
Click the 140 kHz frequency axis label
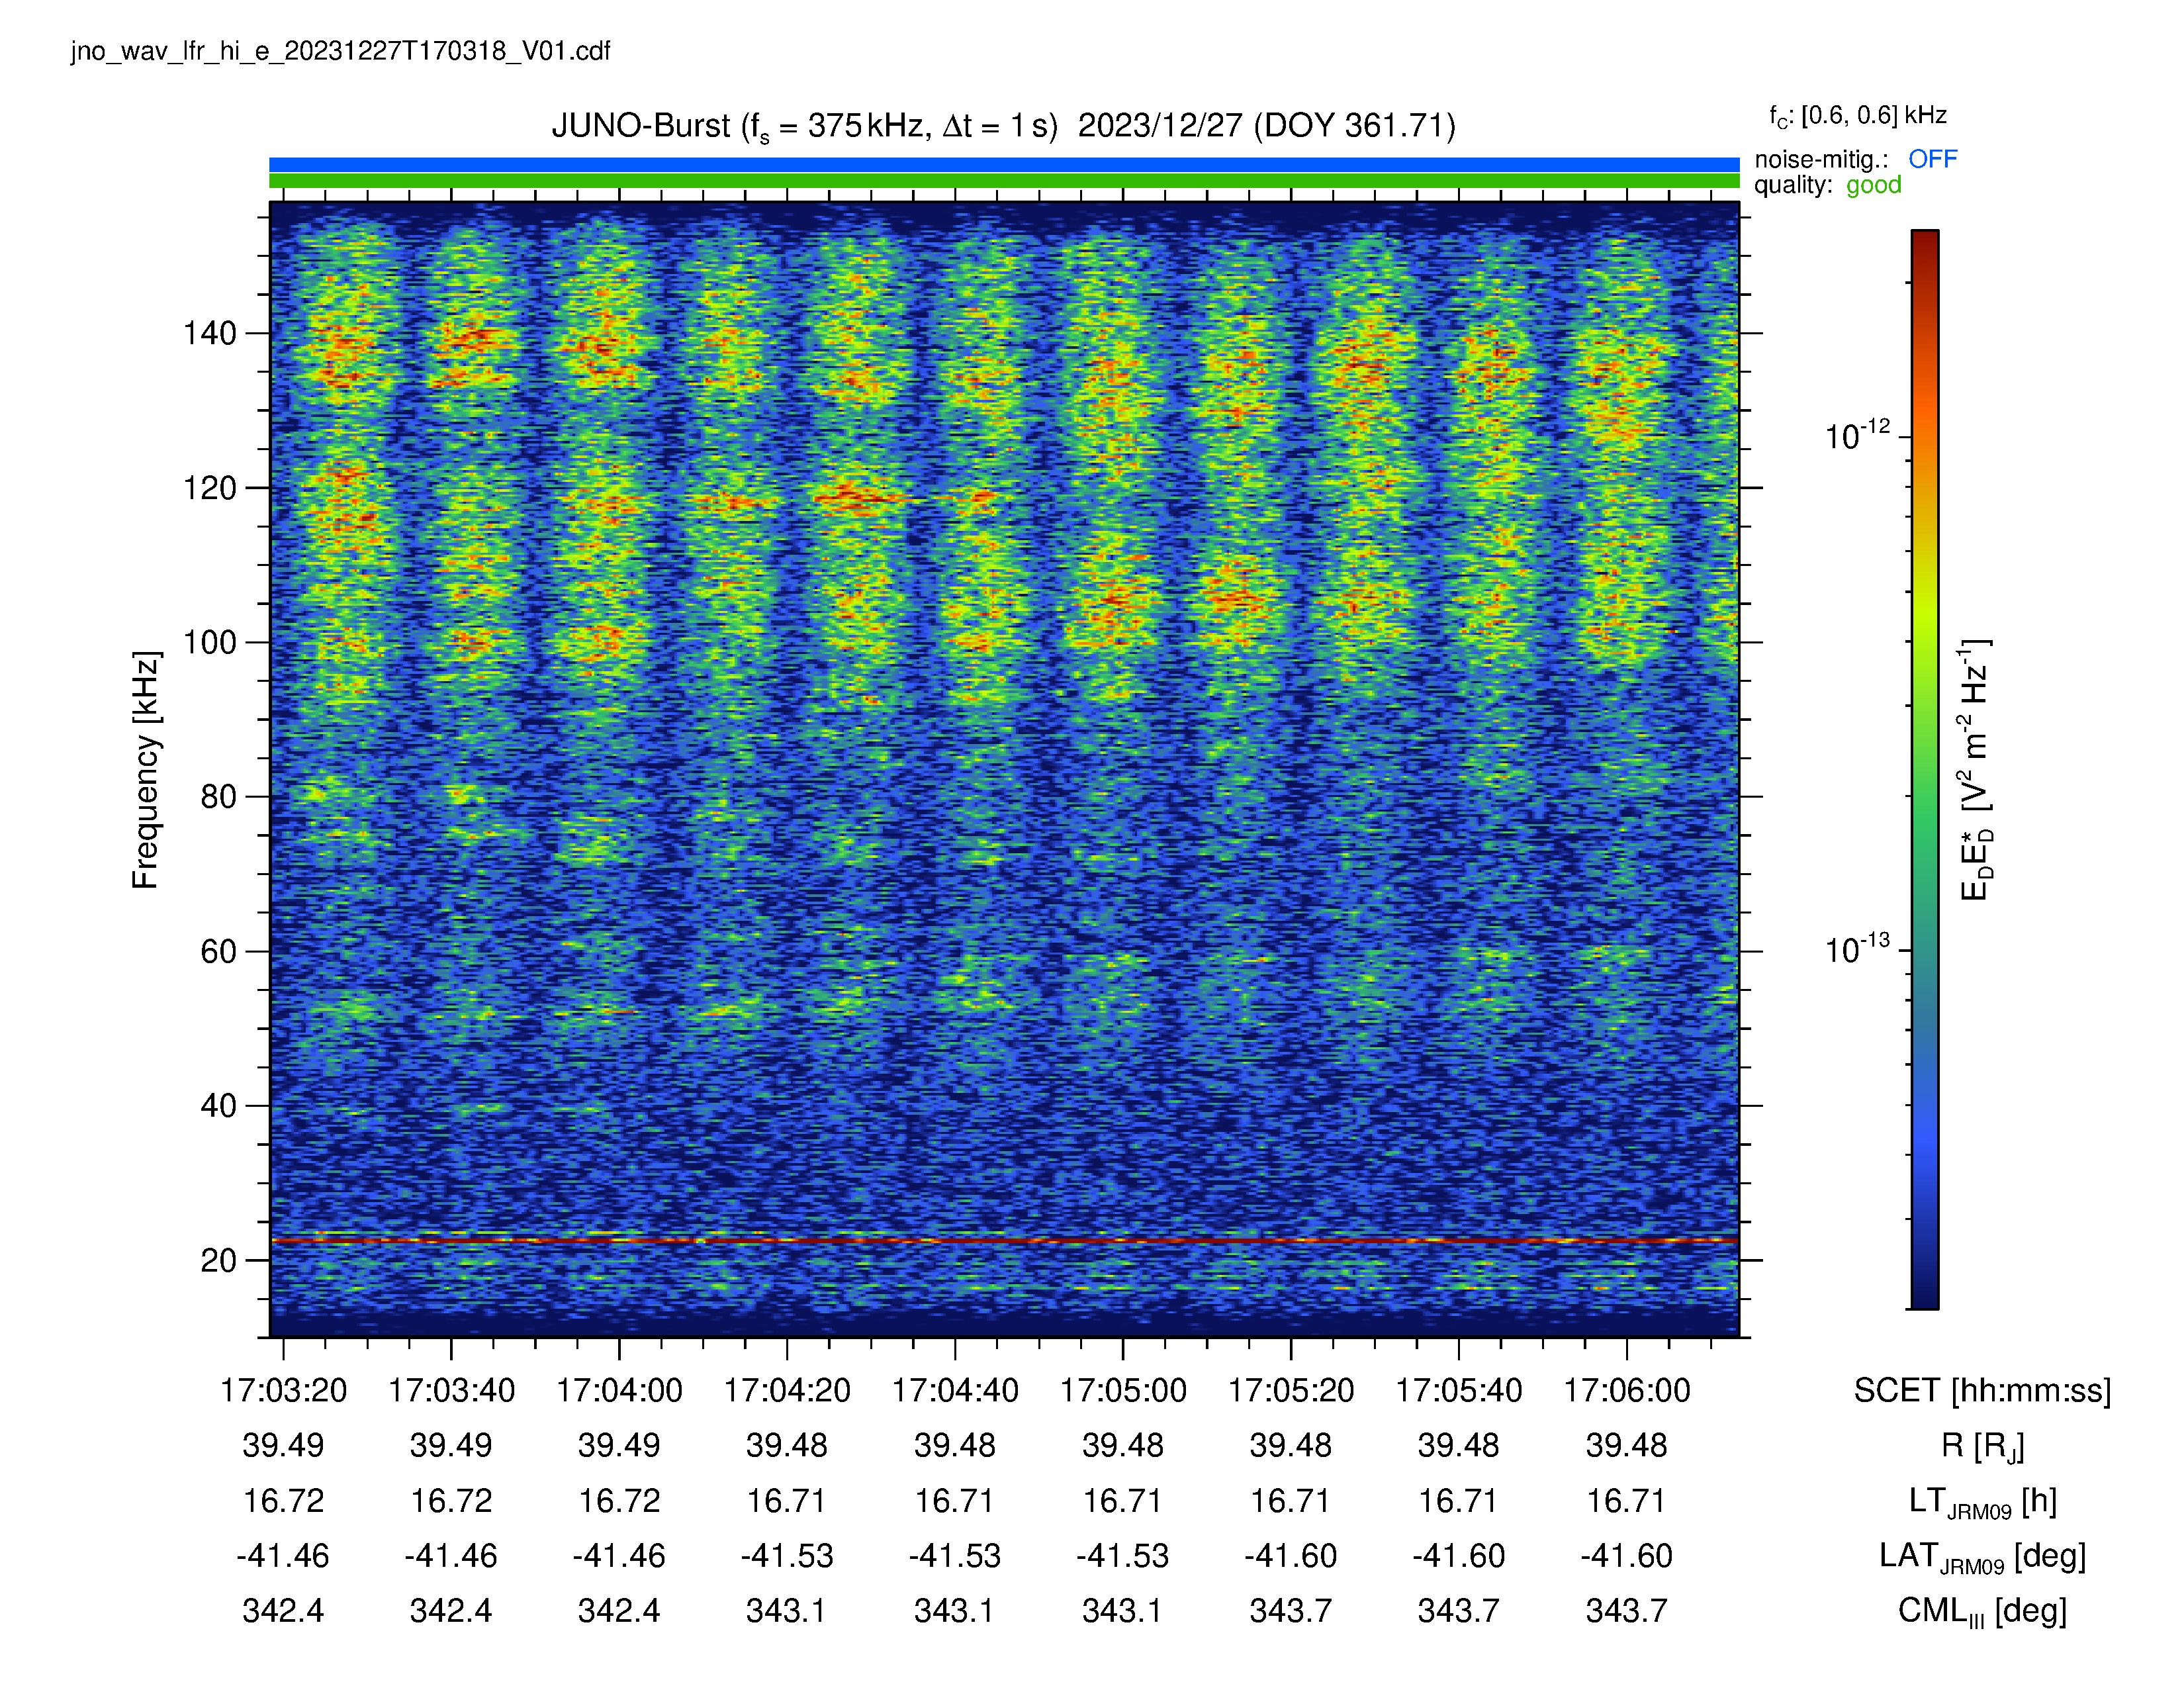(210, 333)
